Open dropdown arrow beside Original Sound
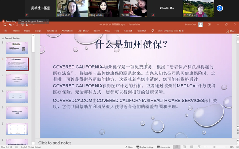This screenshot has width=239, height=149. coord(47,21)
